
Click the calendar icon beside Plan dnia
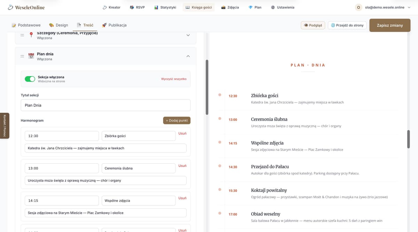click(31, 56)
